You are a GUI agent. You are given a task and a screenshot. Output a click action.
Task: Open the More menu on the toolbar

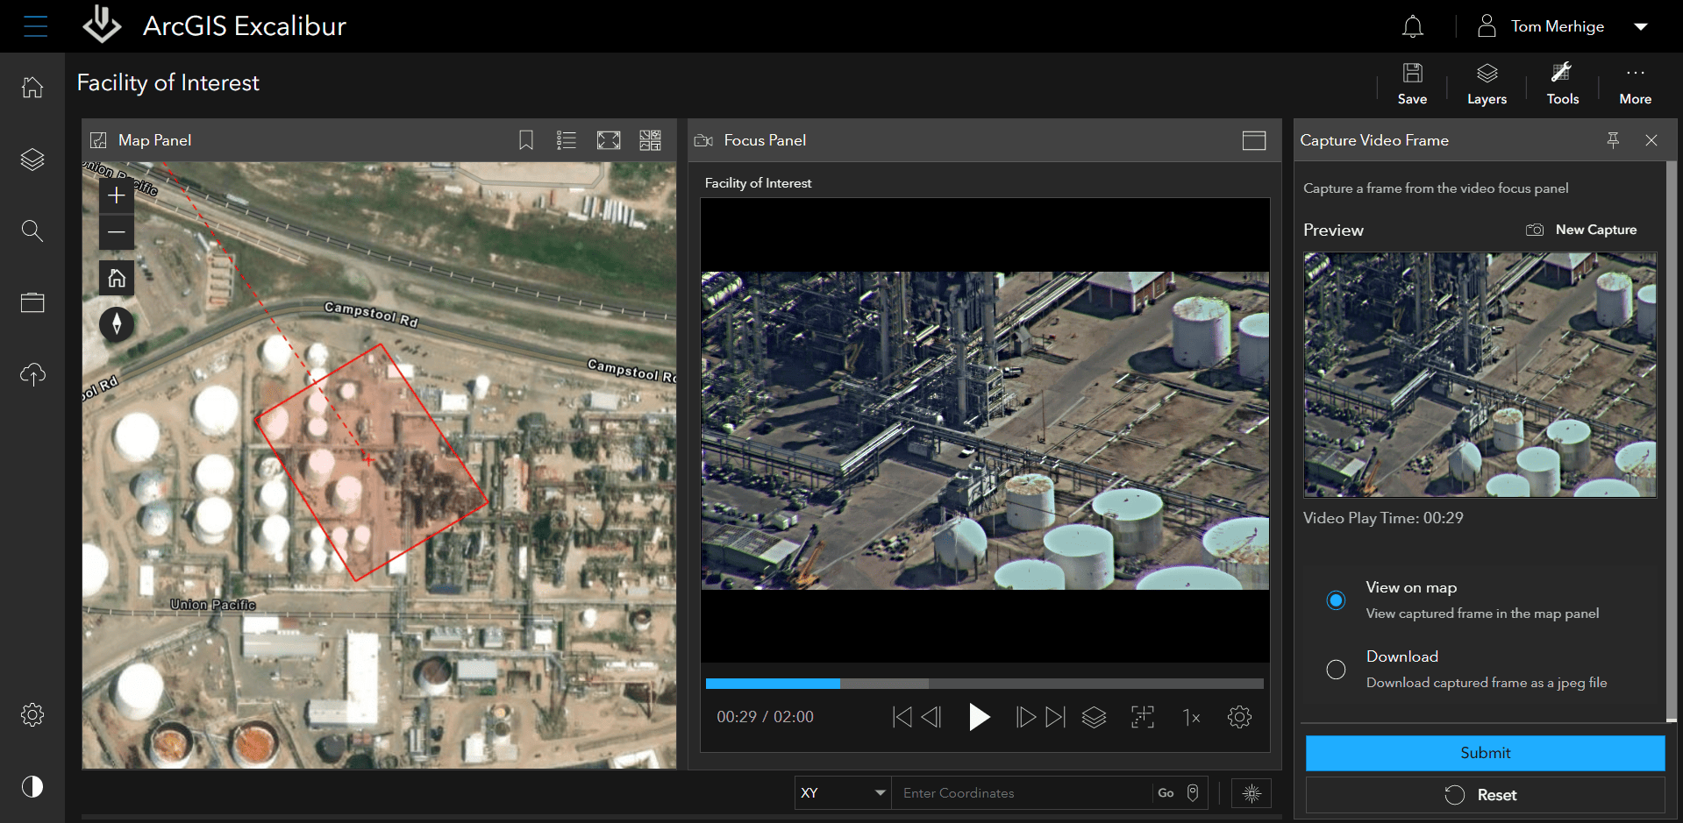(1634, 83)
